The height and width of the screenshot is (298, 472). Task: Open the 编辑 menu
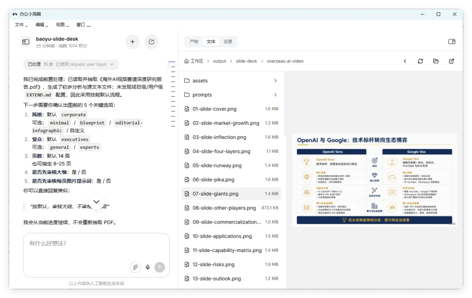pos(42,25)
